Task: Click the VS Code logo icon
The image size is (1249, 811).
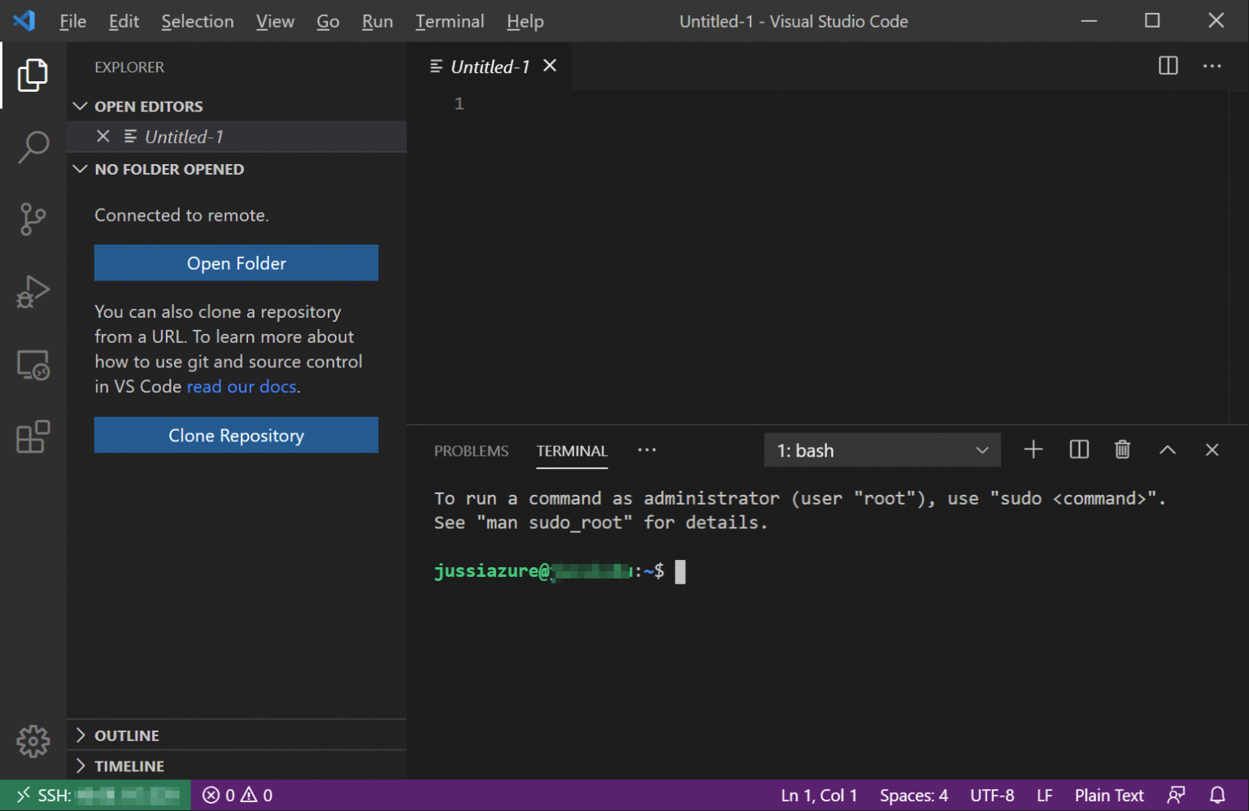Action: 24,20
